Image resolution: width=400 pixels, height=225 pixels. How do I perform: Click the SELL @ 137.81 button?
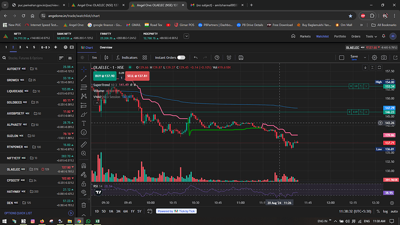coord(137,76)
